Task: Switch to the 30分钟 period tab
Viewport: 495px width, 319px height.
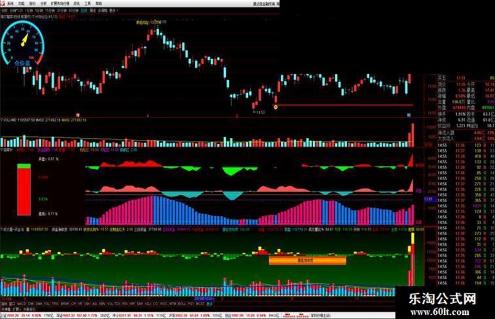Action: 62,11
